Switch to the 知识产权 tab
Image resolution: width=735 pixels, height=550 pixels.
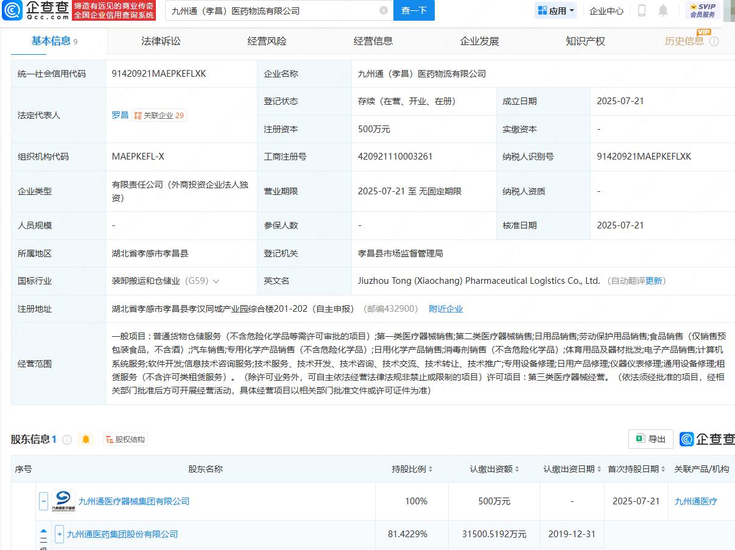[585, 41]
